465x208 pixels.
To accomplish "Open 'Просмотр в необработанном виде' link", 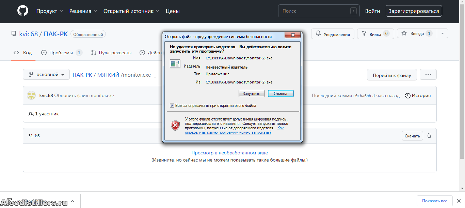I will (230, 153).
